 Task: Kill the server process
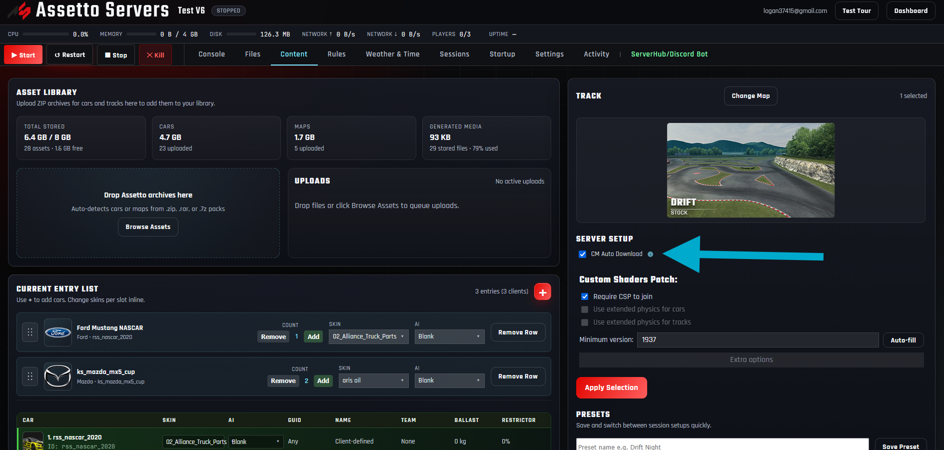[155, 55]
